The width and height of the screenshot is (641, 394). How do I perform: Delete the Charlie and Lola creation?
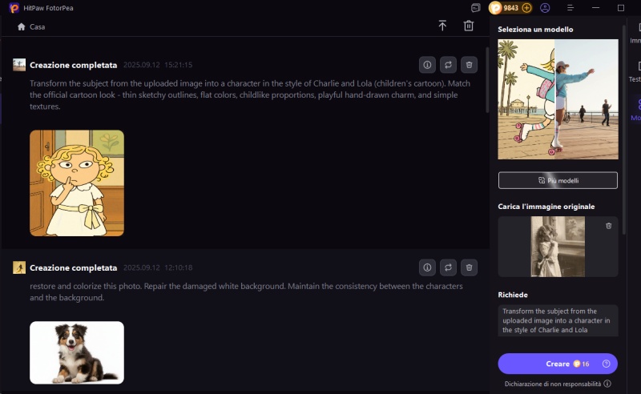point(469,65)
